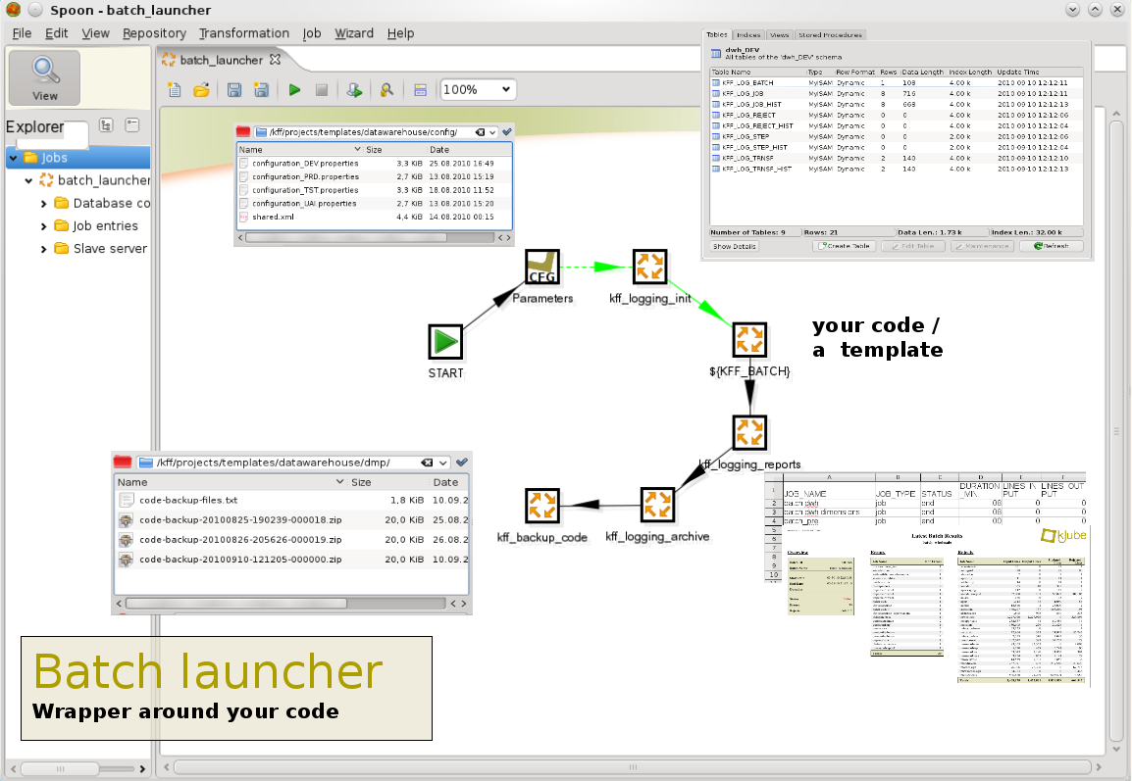Select code-backup-files.txt file

click(x=291, y=500)
